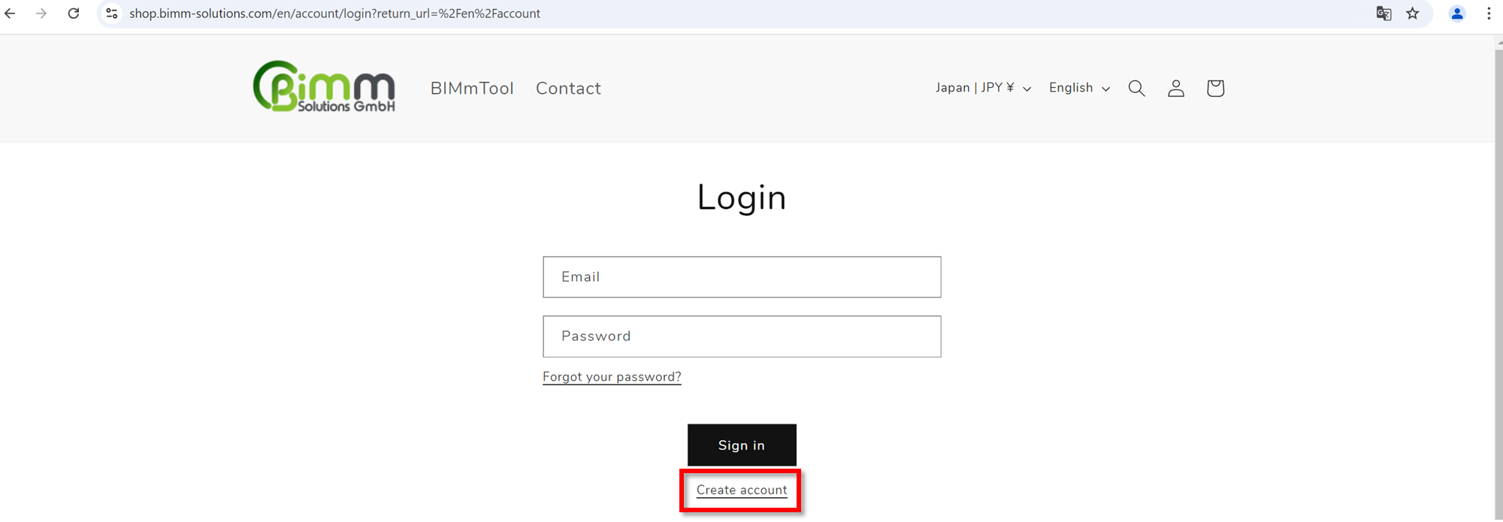Bookmark this page with the star icon

[x=1413, y=14]
